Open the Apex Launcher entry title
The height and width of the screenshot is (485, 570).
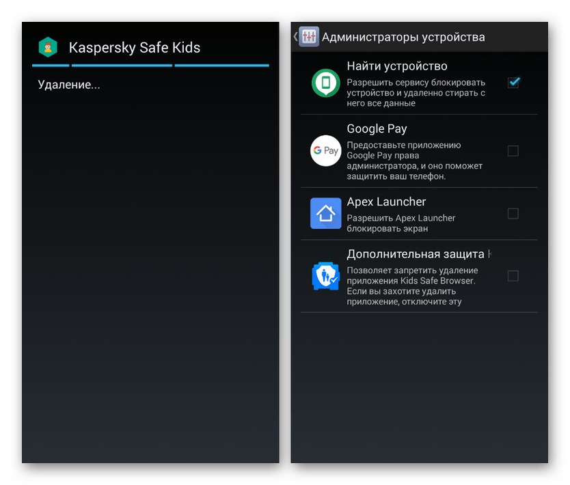coord(386,202)
